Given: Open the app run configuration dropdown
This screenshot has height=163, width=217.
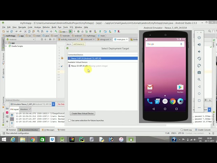Looking at the screenshot, I should pyautogui.click(x=63, y=32).
